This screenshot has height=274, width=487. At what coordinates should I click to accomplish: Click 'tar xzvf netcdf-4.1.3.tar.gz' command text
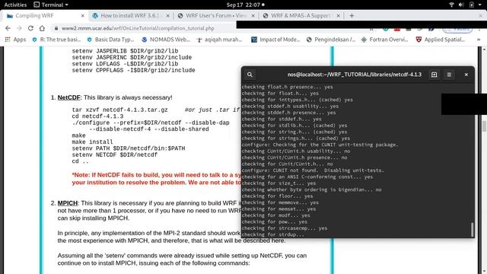pos(120,110)
